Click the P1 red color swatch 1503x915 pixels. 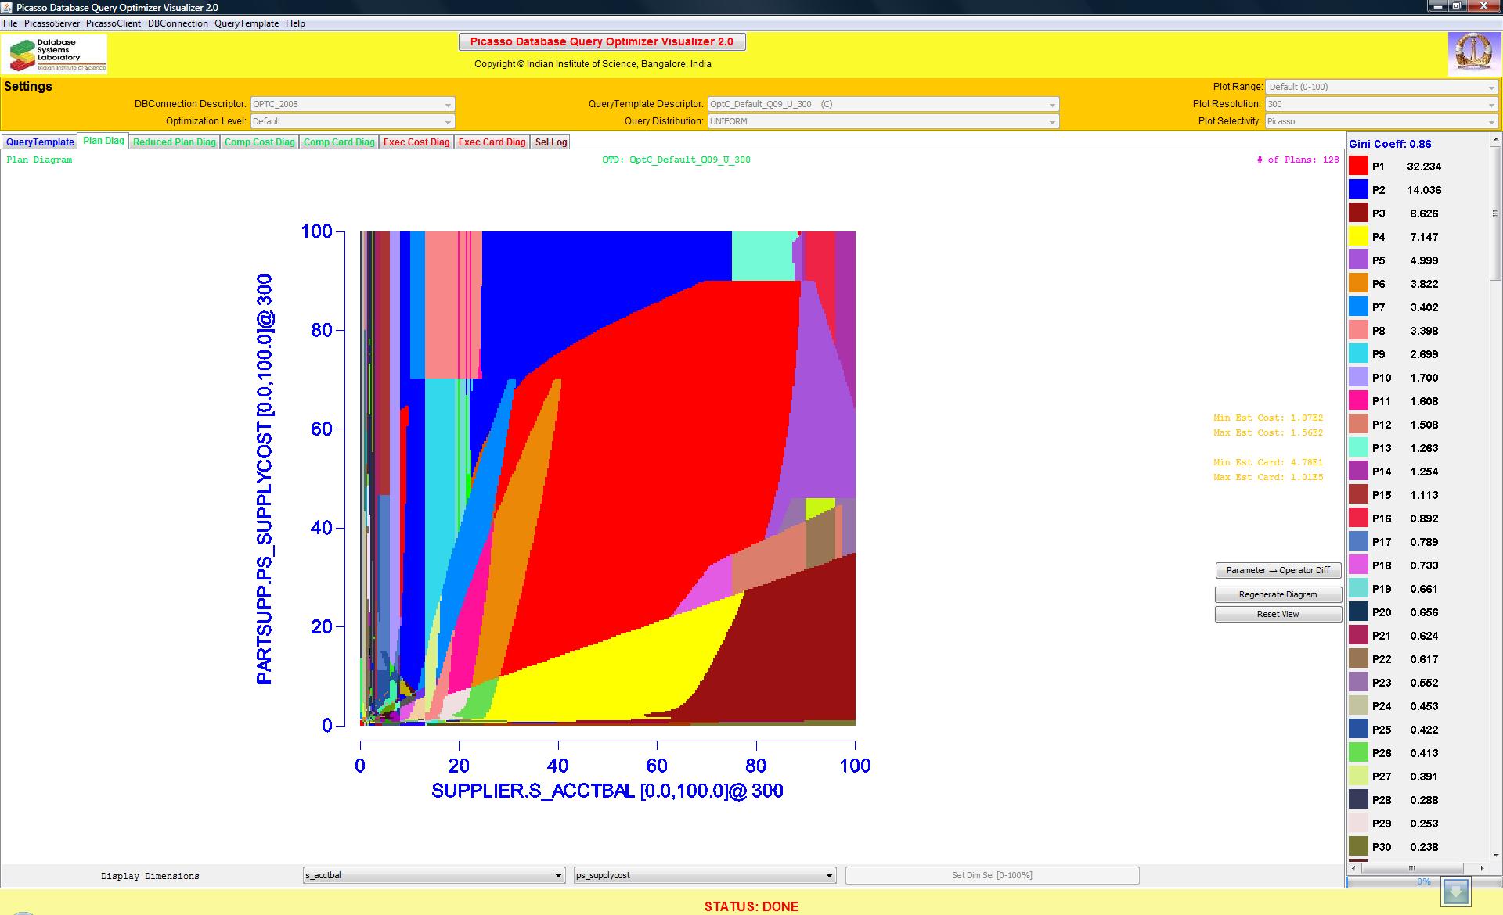1358,166
